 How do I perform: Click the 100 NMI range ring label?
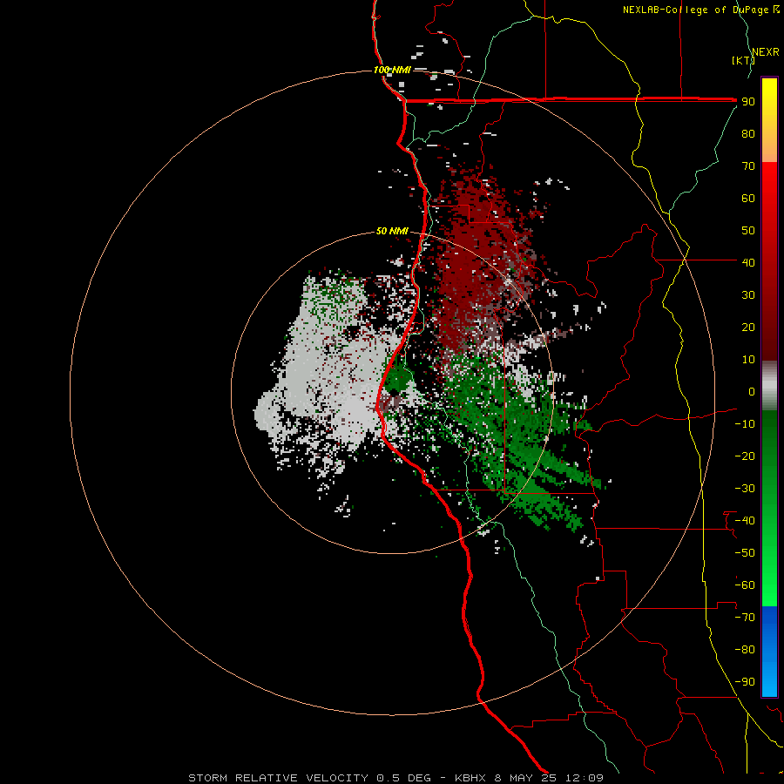(392, 70)
